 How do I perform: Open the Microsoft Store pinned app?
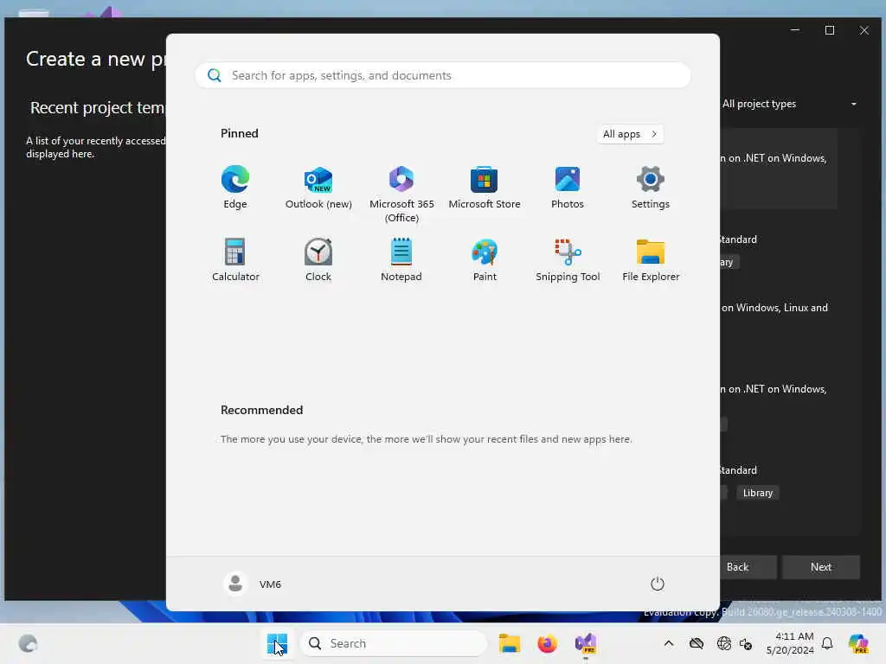(485, 188)
